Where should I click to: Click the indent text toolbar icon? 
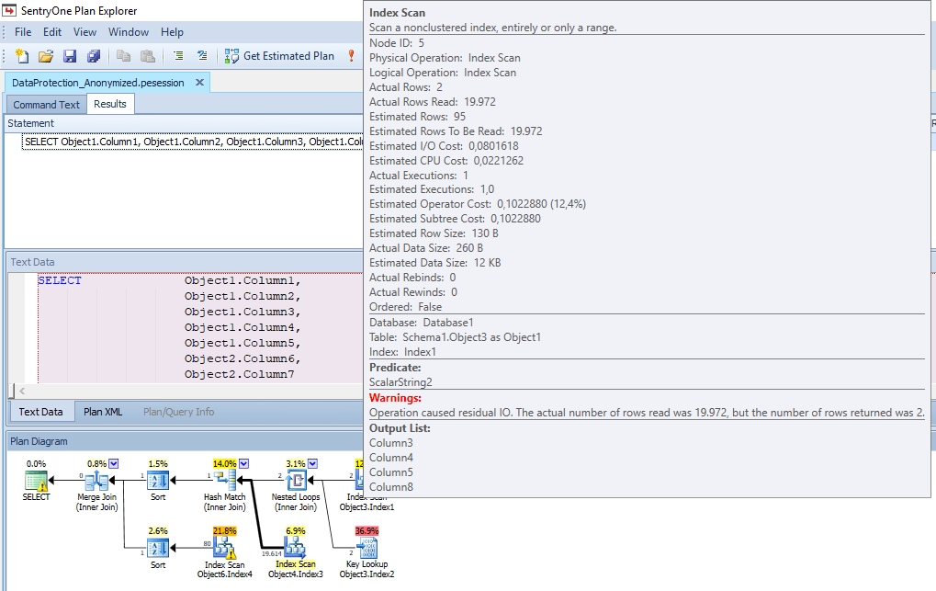[x=178, y=56]
